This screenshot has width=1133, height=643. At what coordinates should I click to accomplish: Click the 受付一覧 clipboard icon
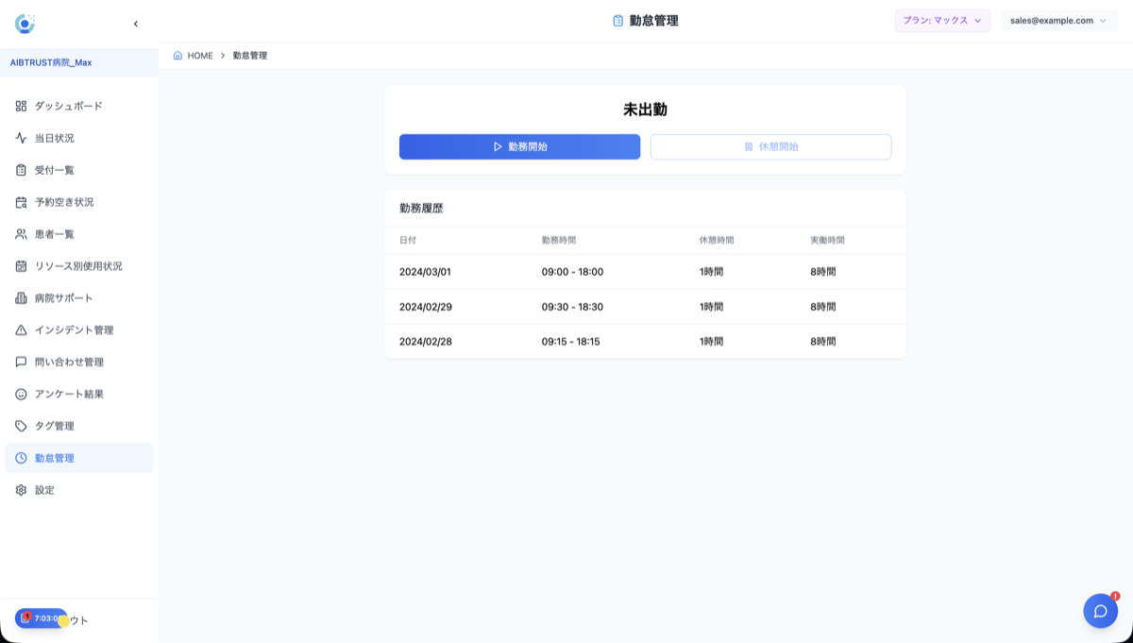[21, 170]
